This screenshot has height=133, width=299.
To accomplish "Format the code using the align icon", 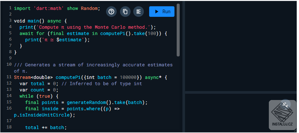I will click(139, 12).
